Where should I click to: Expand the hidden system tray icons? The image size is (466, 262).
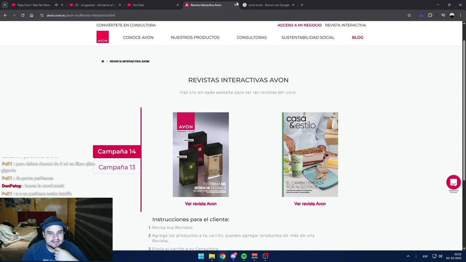pos(408,256)
